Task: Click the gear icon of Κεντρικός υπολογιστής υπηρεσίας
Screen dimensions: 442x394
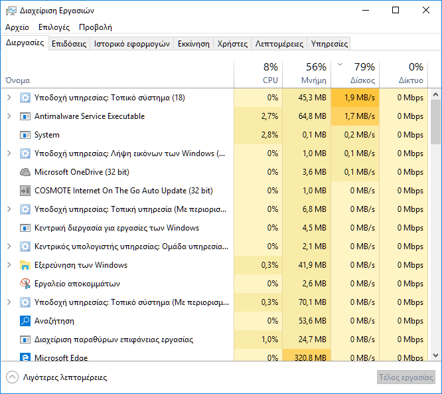Action: 25,246
